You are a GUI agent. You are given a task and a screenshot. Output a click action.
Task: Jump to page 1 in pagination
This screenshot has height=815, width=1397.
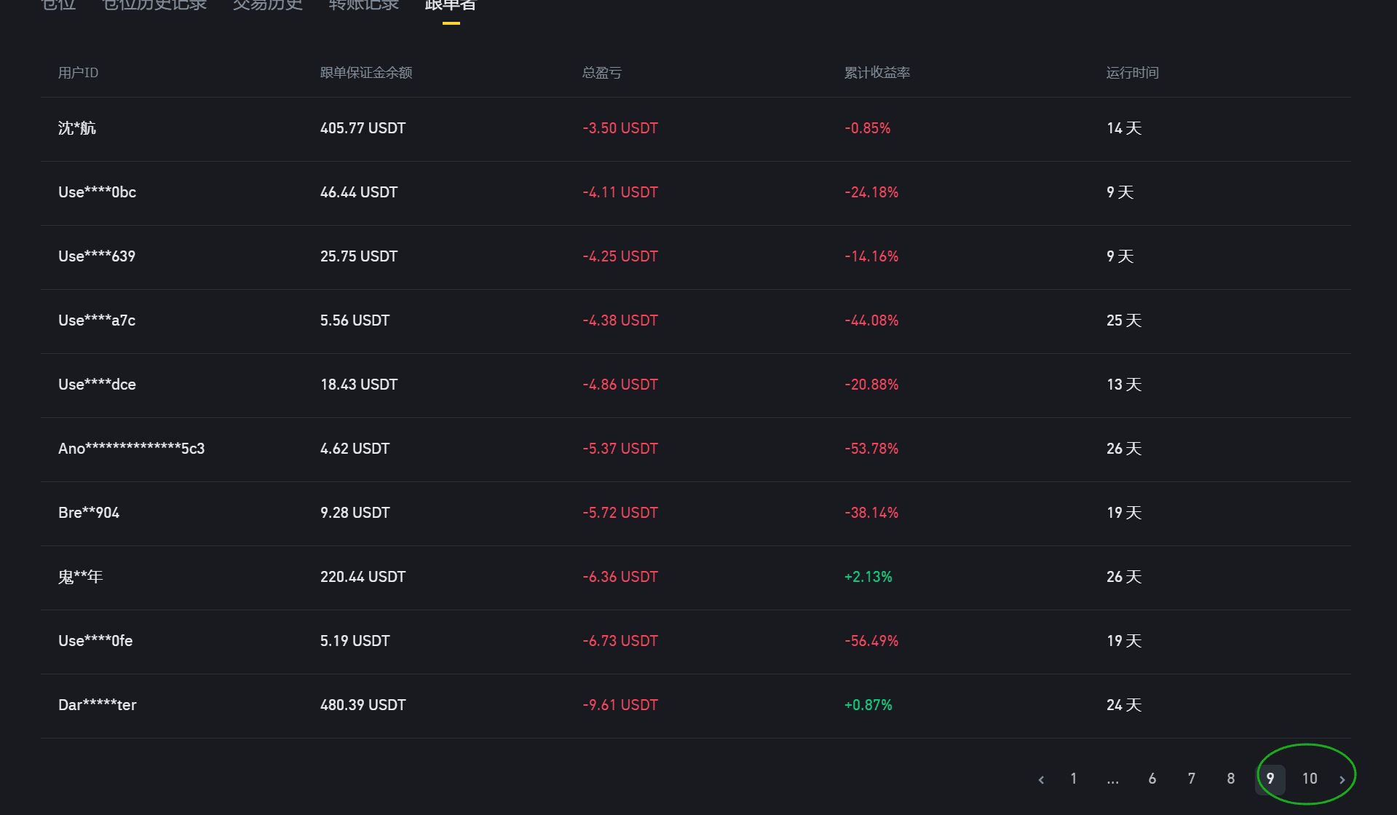pos(1074,779)
